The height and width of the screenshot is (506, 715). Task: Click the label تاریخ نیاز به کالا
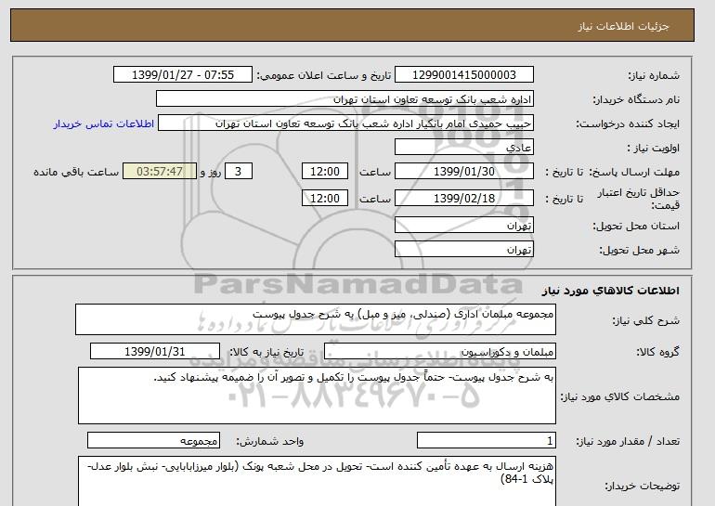coord(266,352)
